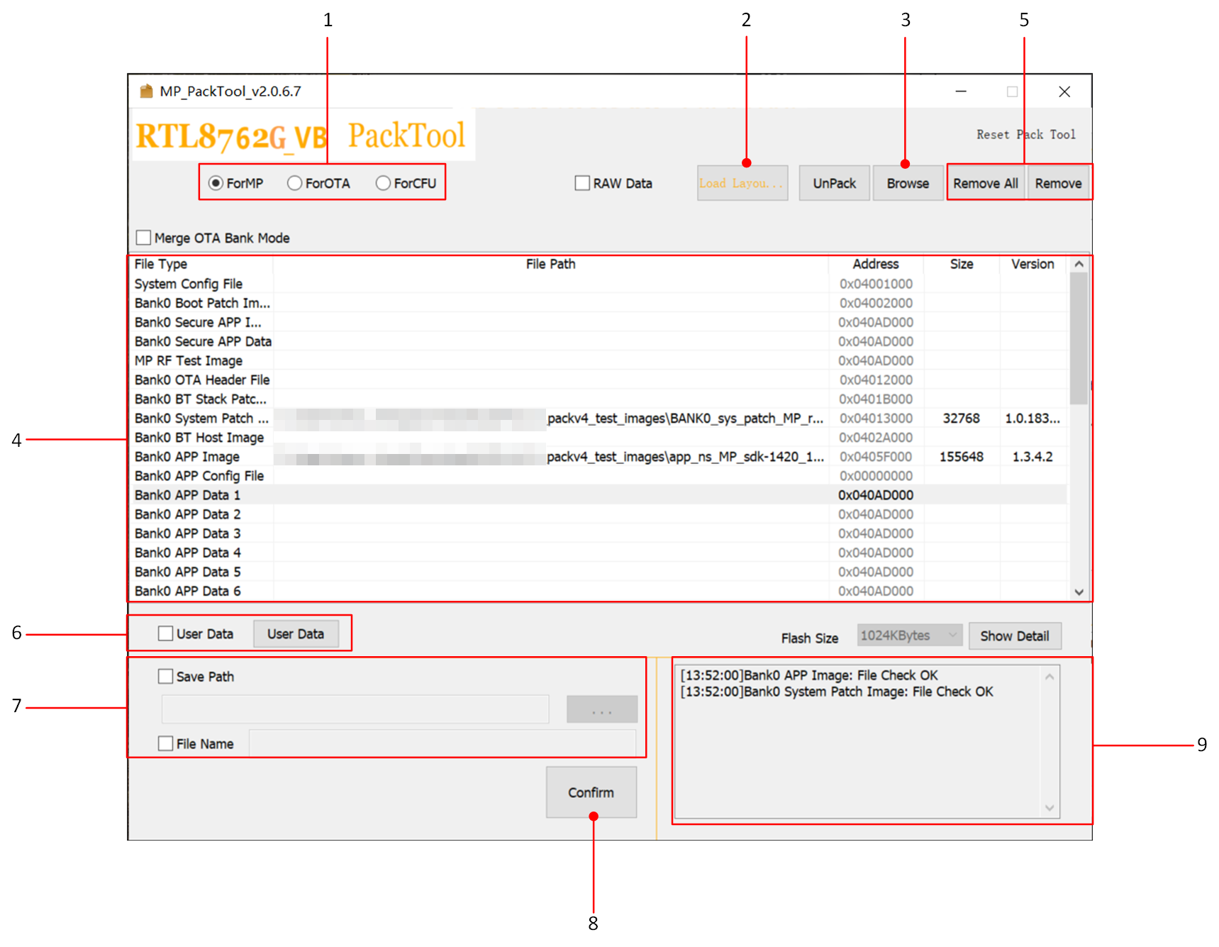Click the Reset Pack Tool link
The width and height of the screenshot is (1219, 947).
pos(1025,135)
